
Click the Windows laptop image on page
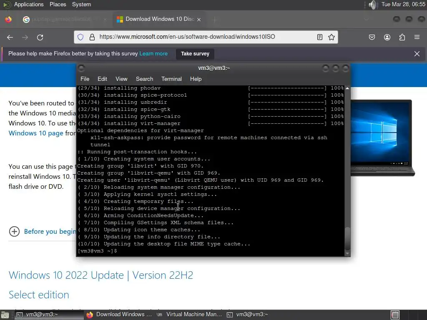(x=382, y=138)
